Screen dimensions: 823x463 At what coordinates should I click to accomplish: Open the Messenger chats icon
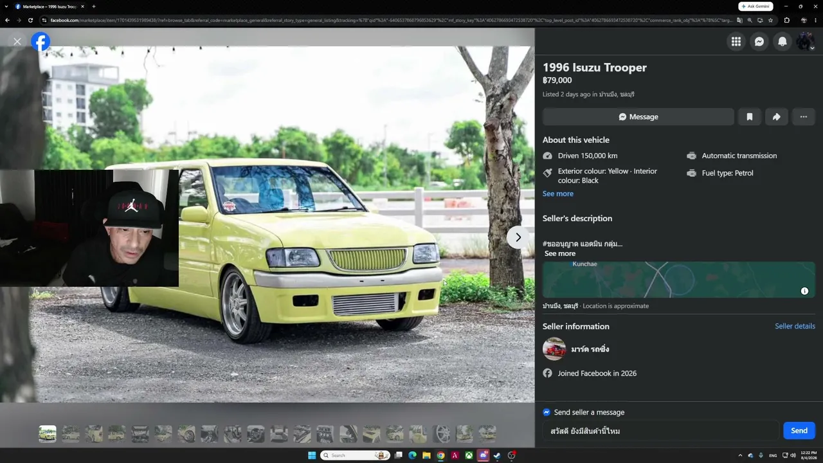[759, 42]
